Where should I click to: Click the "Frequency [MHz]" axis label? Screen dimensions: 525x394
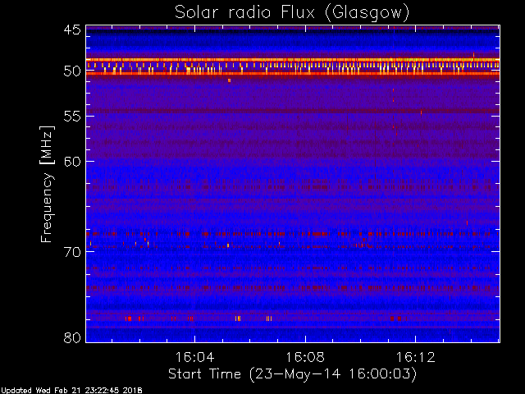click(47, 184)
